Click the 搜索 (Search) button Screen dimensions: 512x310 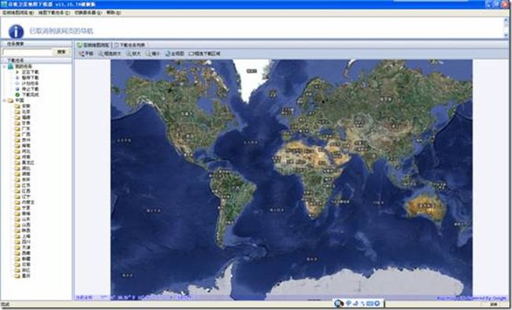61,52
